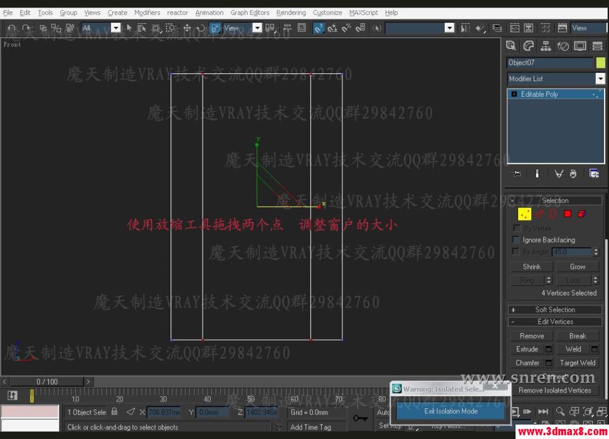Enable By Angle selection

pyautogui.click(x=517, y=251)
